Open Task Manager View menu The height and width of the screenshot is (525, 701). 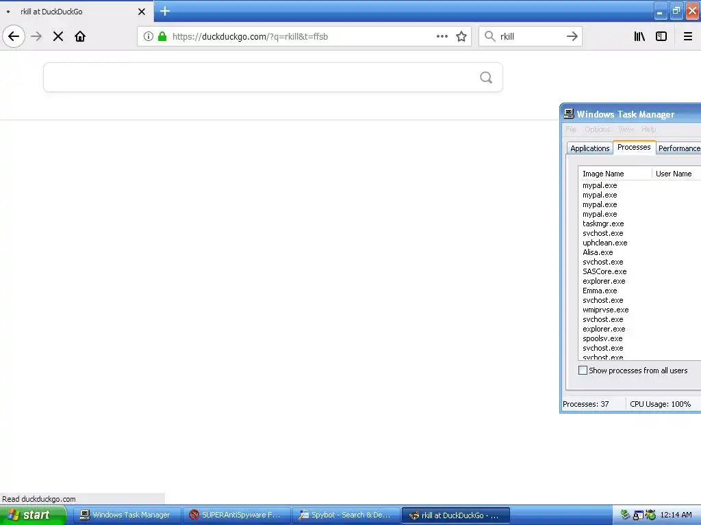[626, 129]
